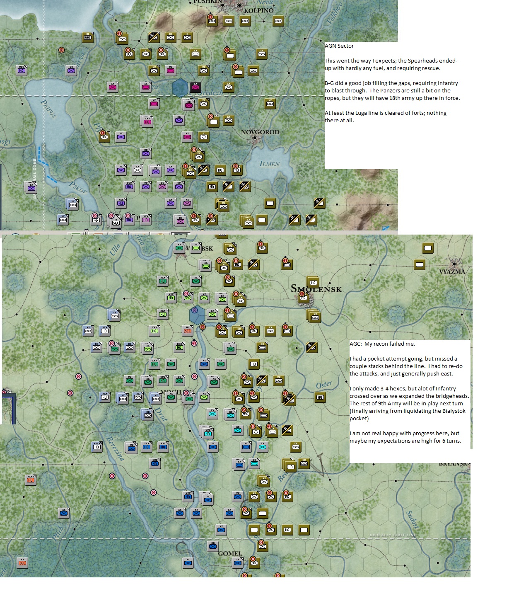This screenshot has height=596, width=514.
Task: Select the lone blue infantry counter near Ptich
Action: (x=63, y=513)
